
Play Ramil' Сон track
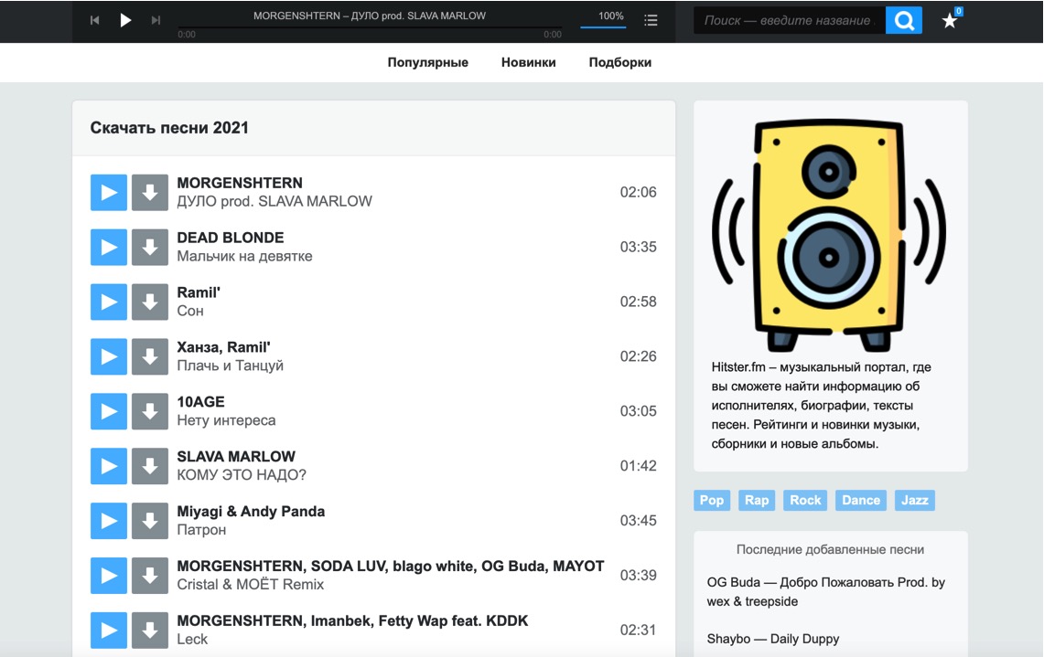point(109,302)
